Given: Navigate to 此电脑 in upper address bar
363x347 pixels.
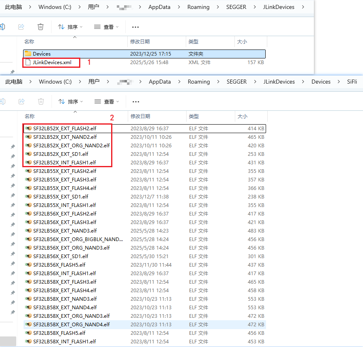Looking at the screenshot, I should [x=13, y=7].
